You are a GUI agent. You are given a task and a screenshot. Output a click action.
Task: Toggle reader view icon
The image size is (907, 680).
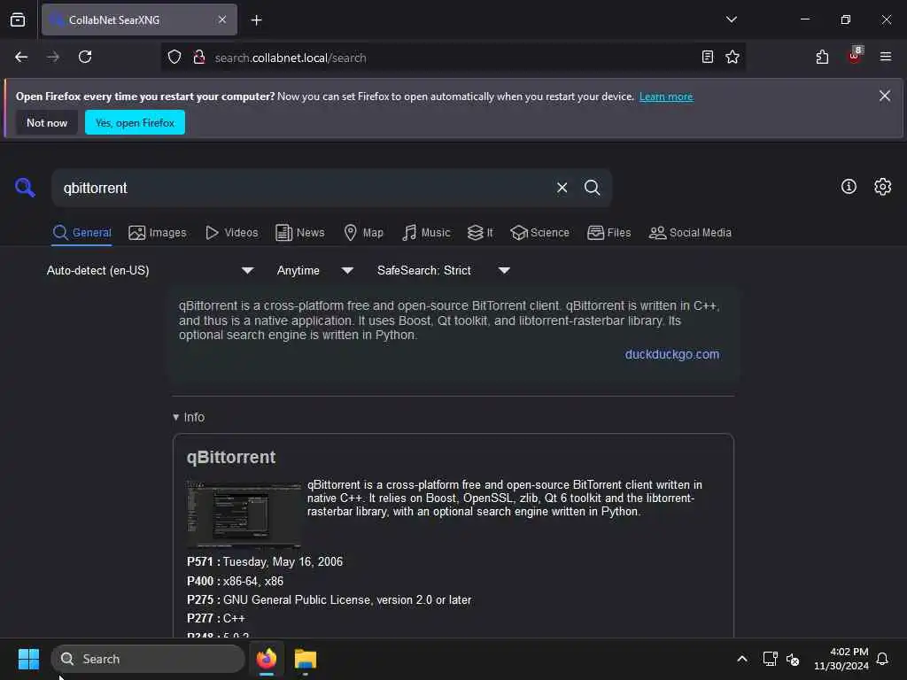coord(708,58)
